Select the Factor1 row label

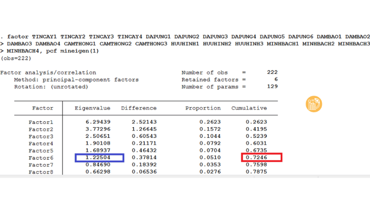(41, 122)
